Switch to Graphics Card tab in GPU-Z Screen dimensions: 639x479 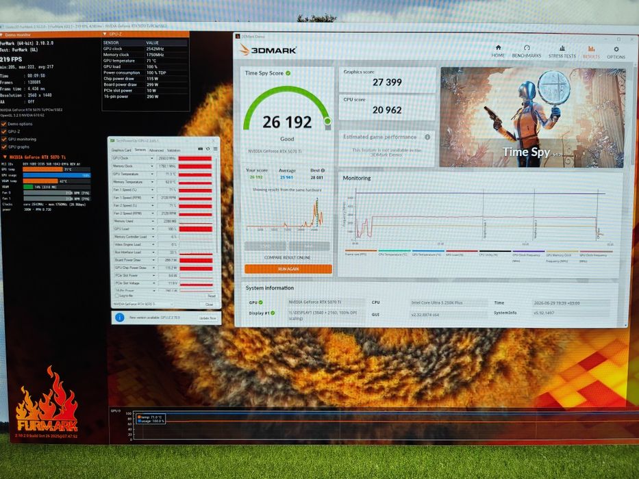pos(121,150)
